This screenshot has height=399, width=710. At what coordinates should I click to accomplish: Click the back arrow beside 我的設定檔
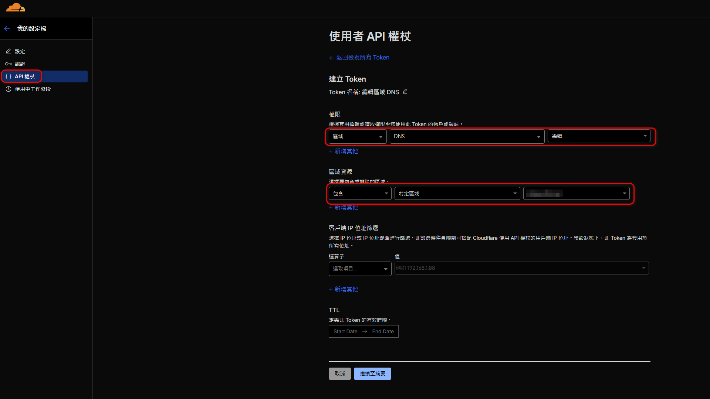pyautogui.click(x=7, y=28)
